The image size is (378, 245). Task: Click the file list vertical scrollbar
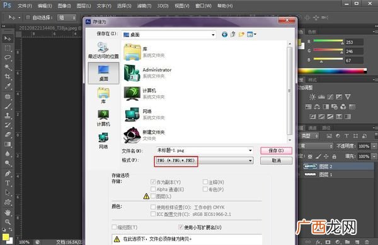click(290, 92)
